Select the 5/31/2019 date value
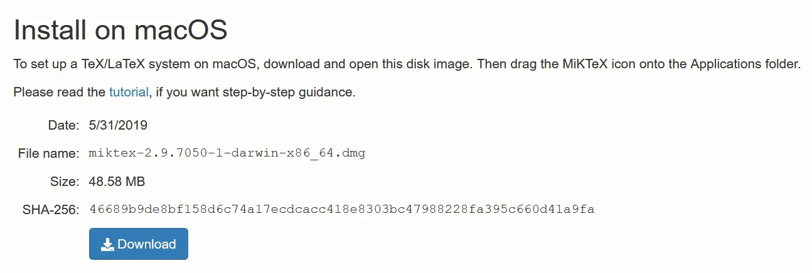Viewport: 812px width, 273px height. tap(118, 125)
